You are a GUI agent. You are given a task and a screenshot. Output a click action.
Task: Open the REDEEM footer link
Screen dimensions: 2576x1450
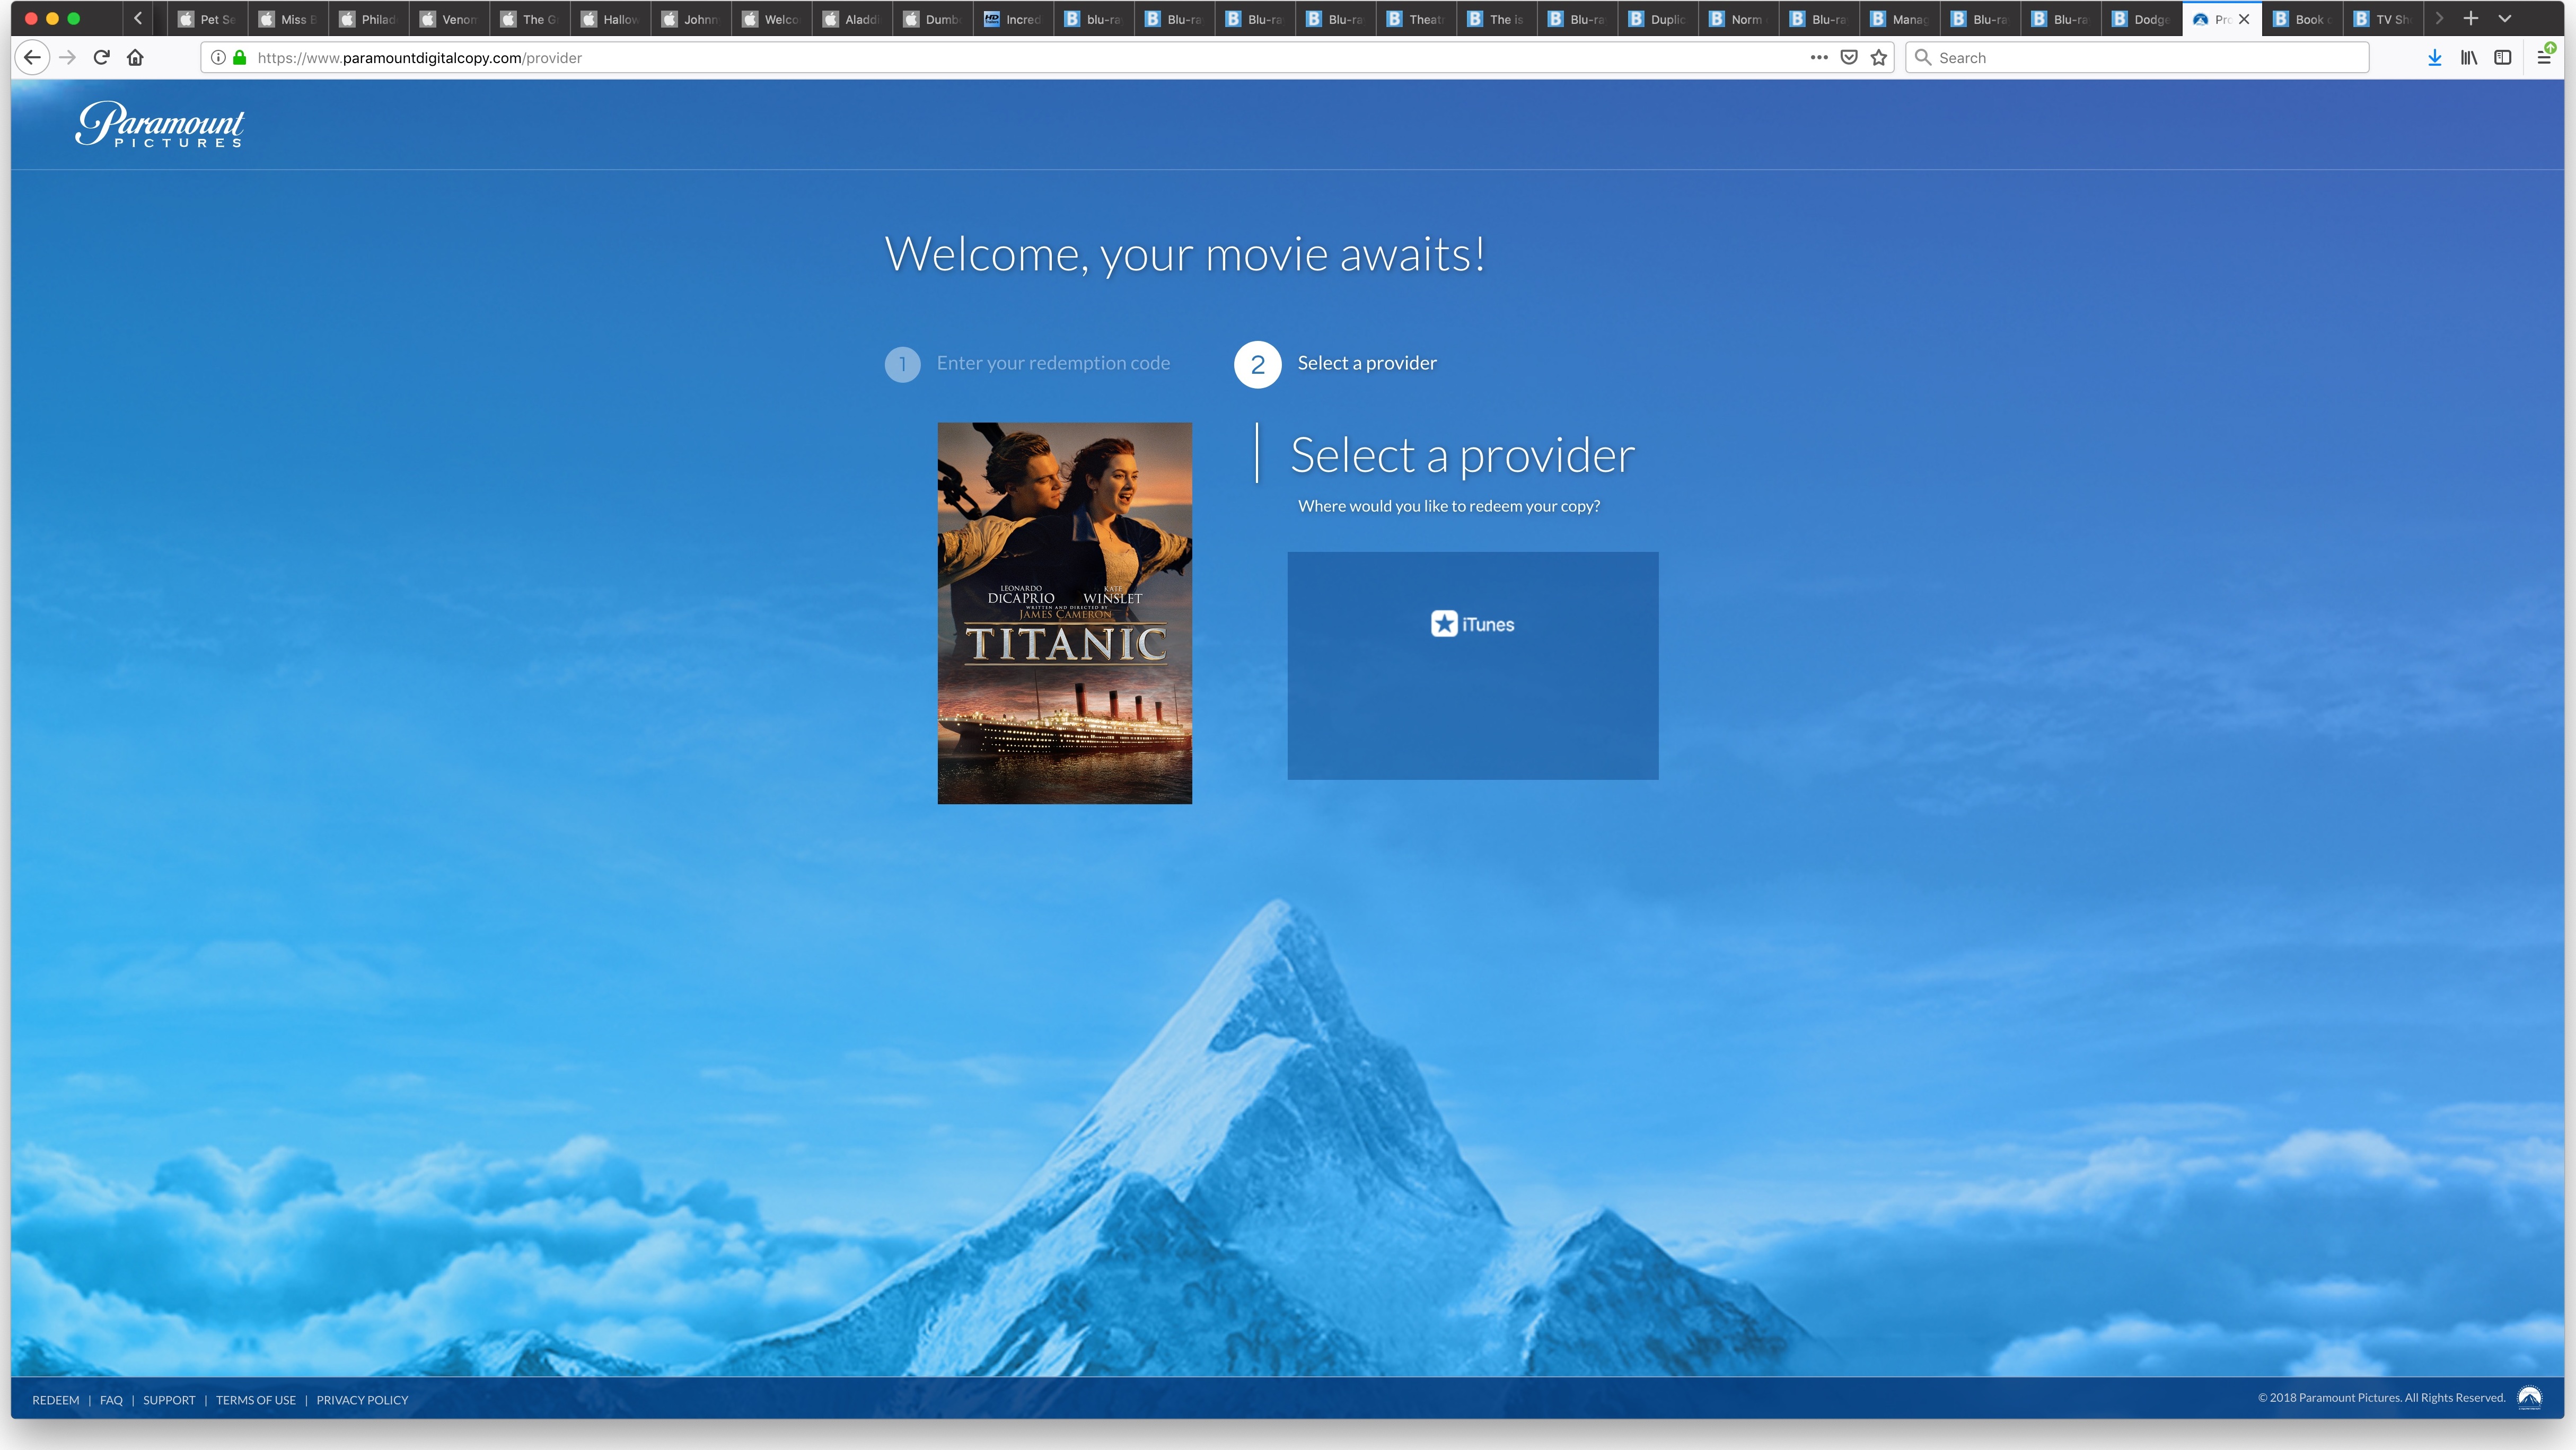[56, 1400]
